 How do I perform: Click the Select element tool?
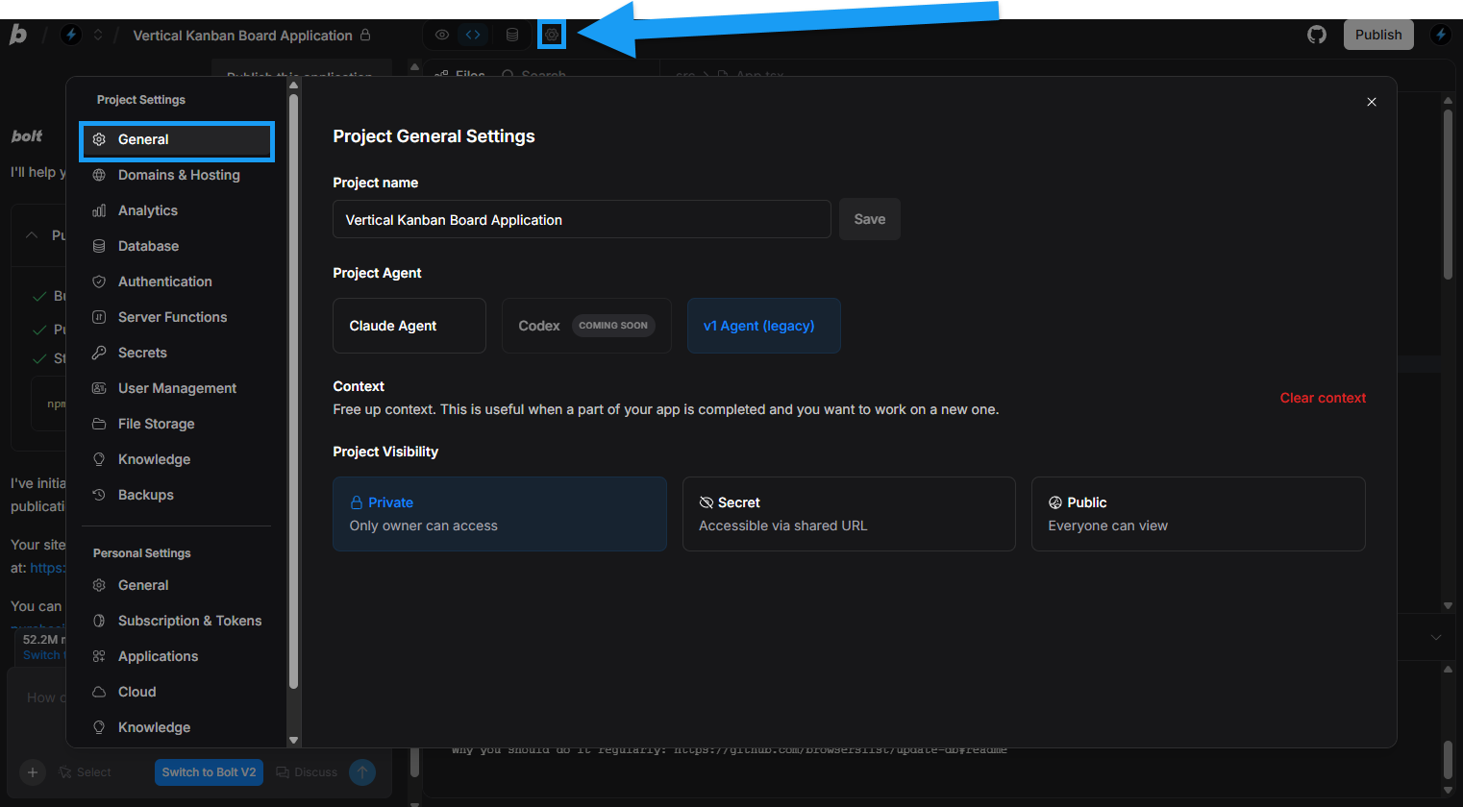85,772
